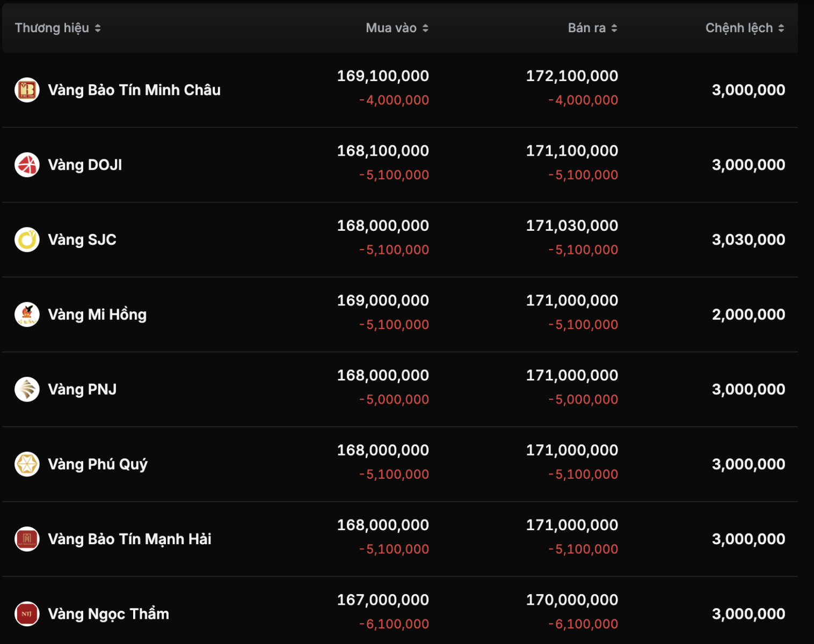Click the yellow SJC ring logo
This screenshot has width=814, height=644.
27,239
